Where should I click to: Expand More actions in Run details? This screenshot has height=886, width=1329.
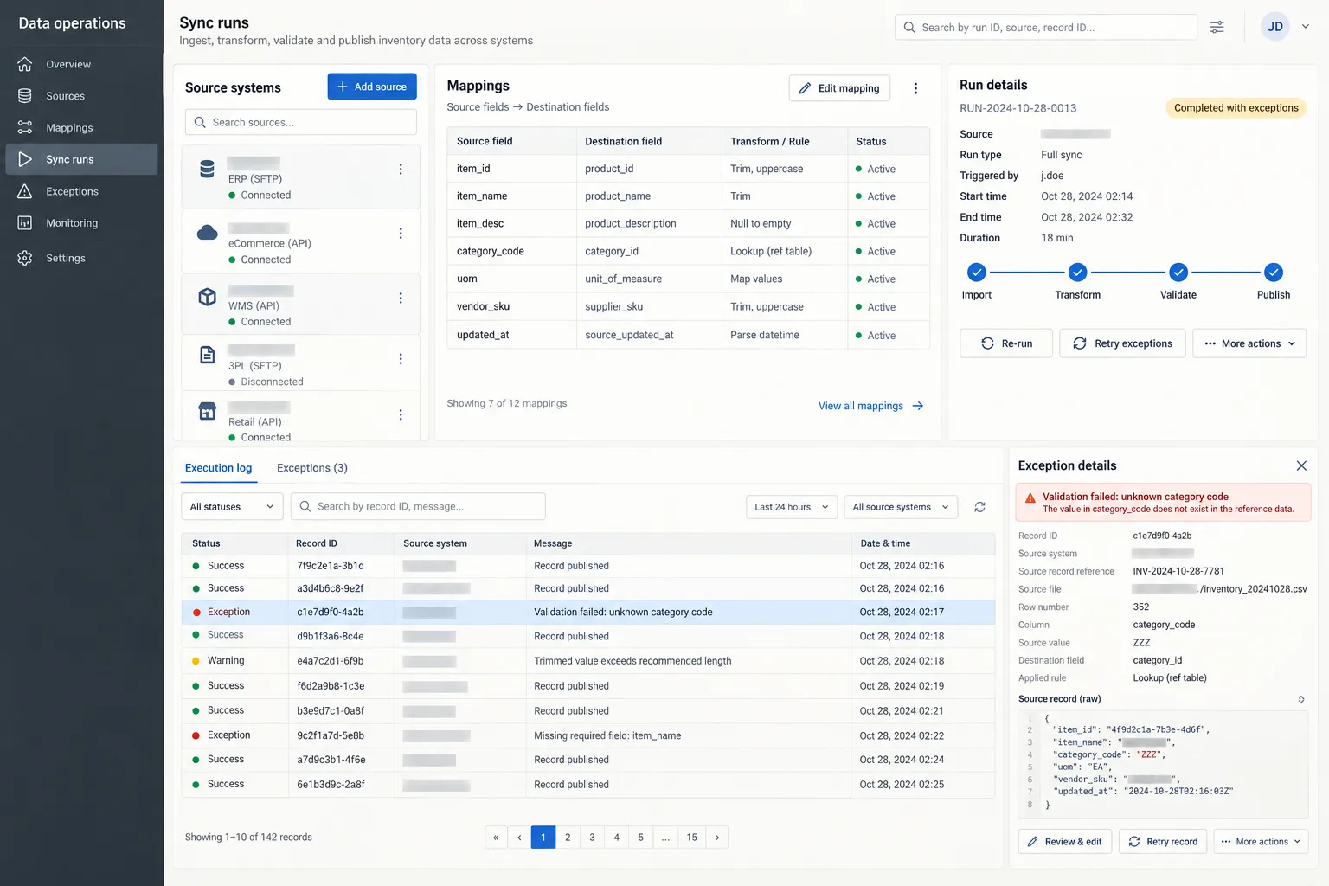point(1249,343)
